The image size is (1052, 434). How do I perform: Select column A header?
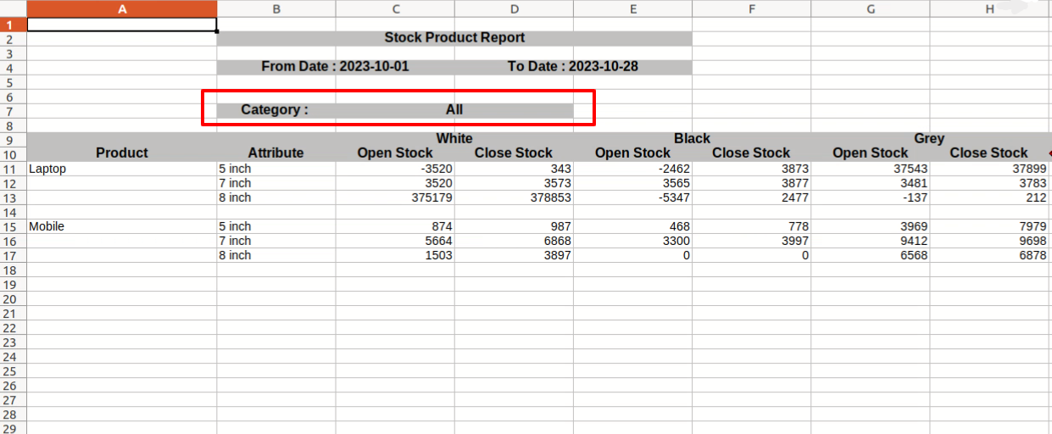coord(121,8)
